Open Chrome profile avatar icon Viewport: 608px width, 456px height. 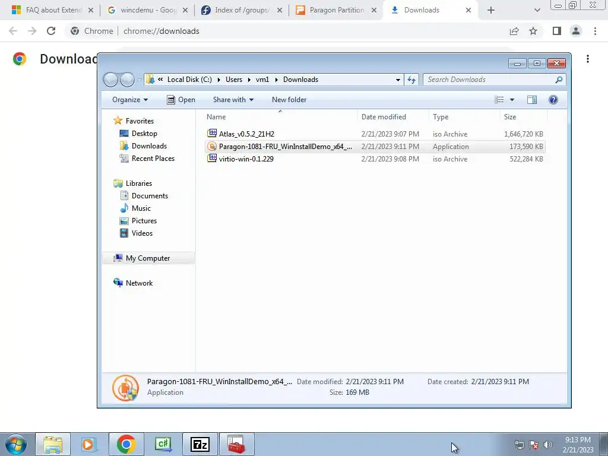(576, 31)
